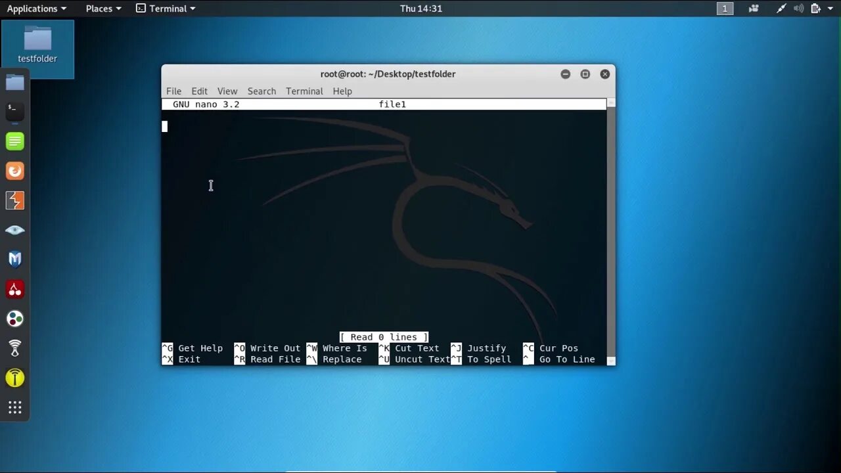841x473 pixels.
Task: Open the File menu in terminal
Action: click(173, 91)
